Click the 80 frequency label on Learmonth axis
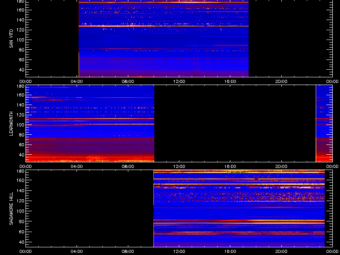The height and width of the screenshot is (255, 340). click(x=21, y=135)
